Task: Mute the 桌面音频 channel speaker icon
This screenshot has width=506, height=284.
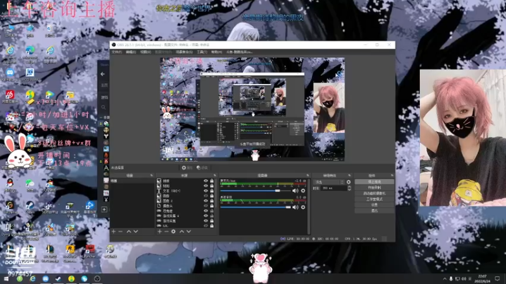Action: [x=295, y=207]
